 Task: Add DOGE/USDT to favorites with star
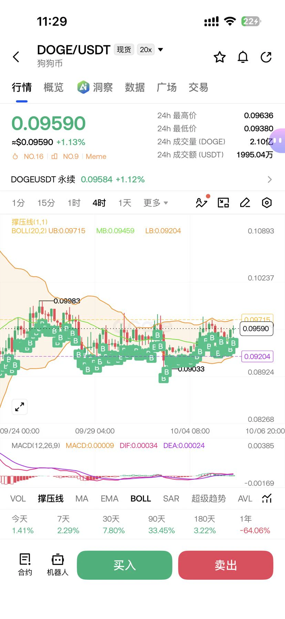[220, 57]
